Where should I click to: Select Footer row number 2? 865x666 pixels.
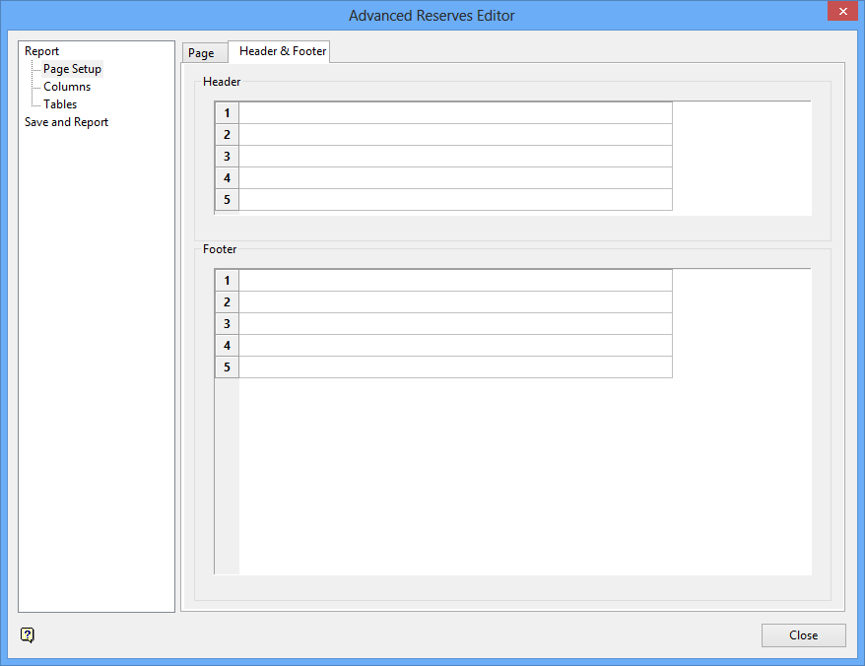coord(227,302)
